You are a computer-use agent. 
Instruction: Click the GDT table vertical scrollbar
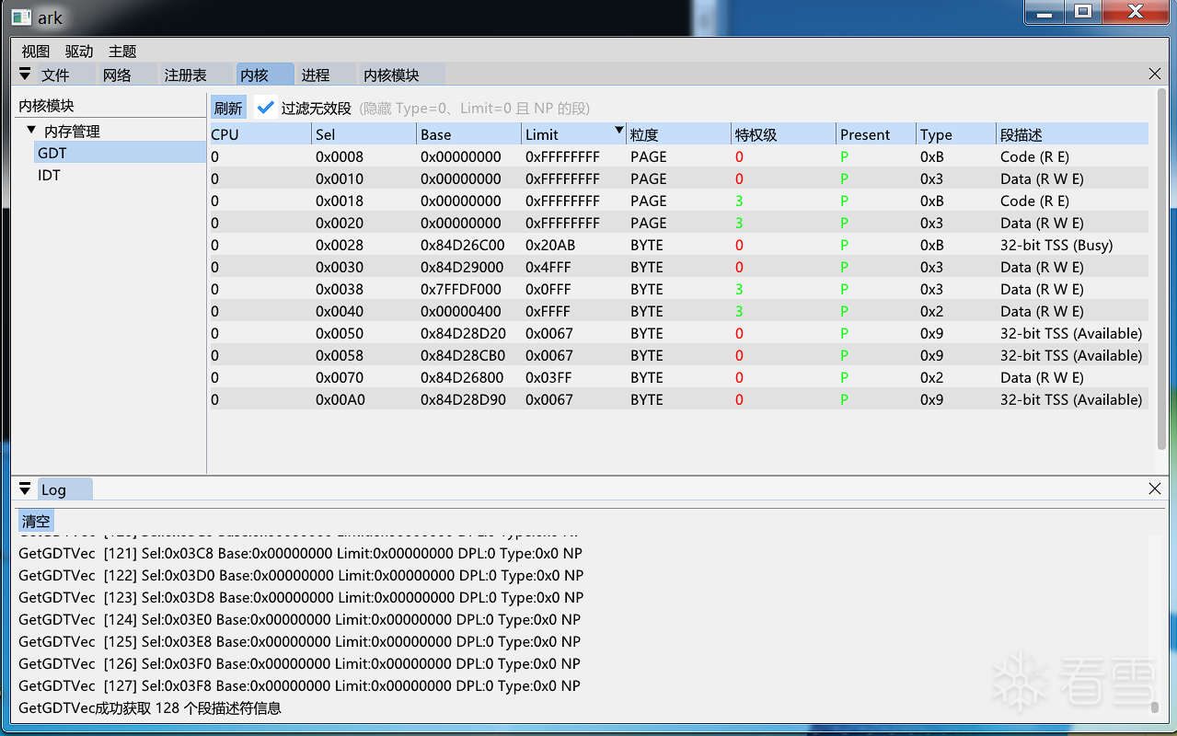(1160, 267)
